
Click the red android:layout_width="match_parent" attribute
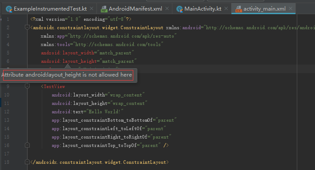pyautogui.click(x=88, y=53)
